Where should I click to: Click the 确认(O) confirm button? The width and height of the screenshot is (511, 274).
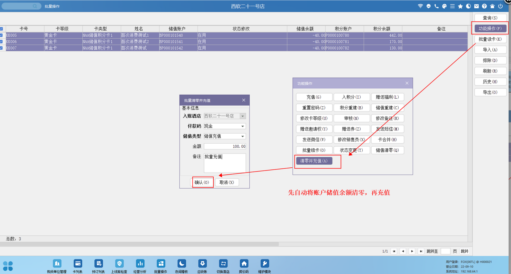click(202, 183)
